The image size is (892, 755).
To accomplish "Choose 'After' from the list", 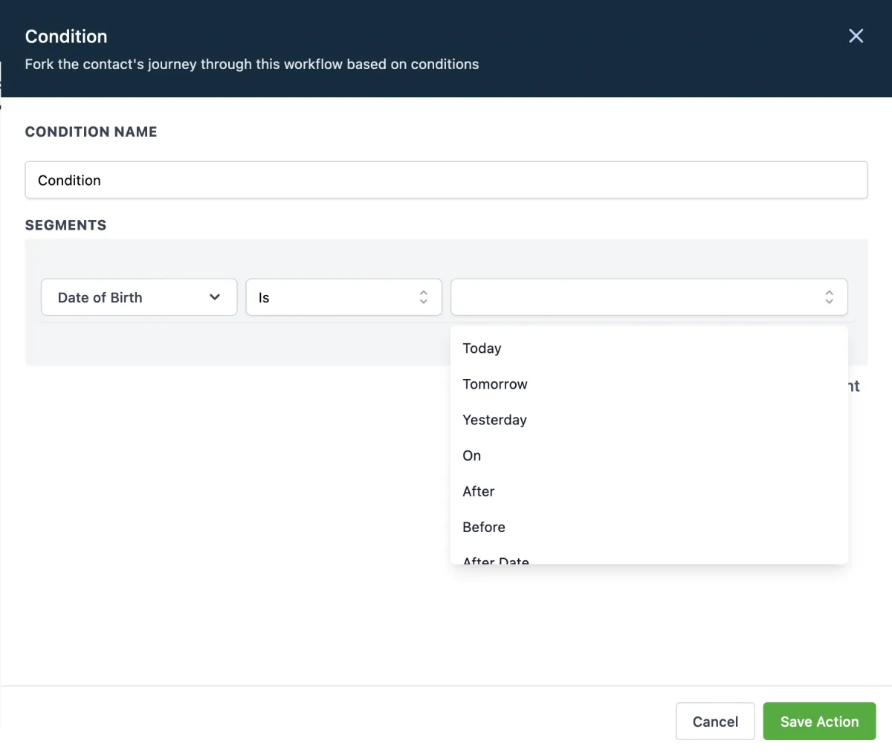I will 479,491.
